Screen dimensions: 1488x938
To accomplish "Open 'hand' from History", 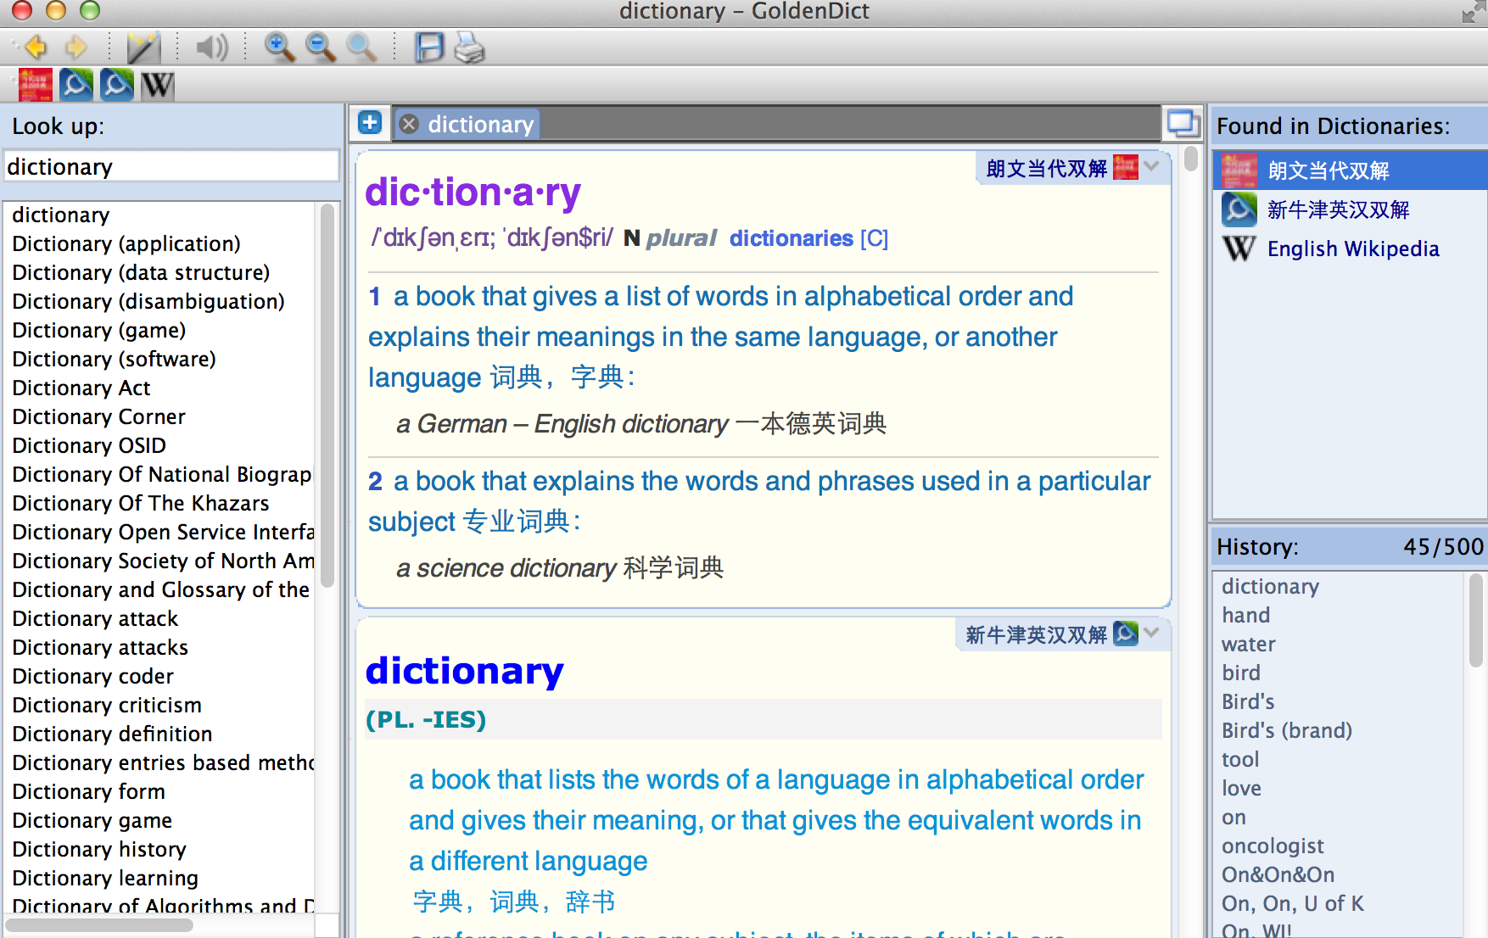I will (x=1246, y=616).
